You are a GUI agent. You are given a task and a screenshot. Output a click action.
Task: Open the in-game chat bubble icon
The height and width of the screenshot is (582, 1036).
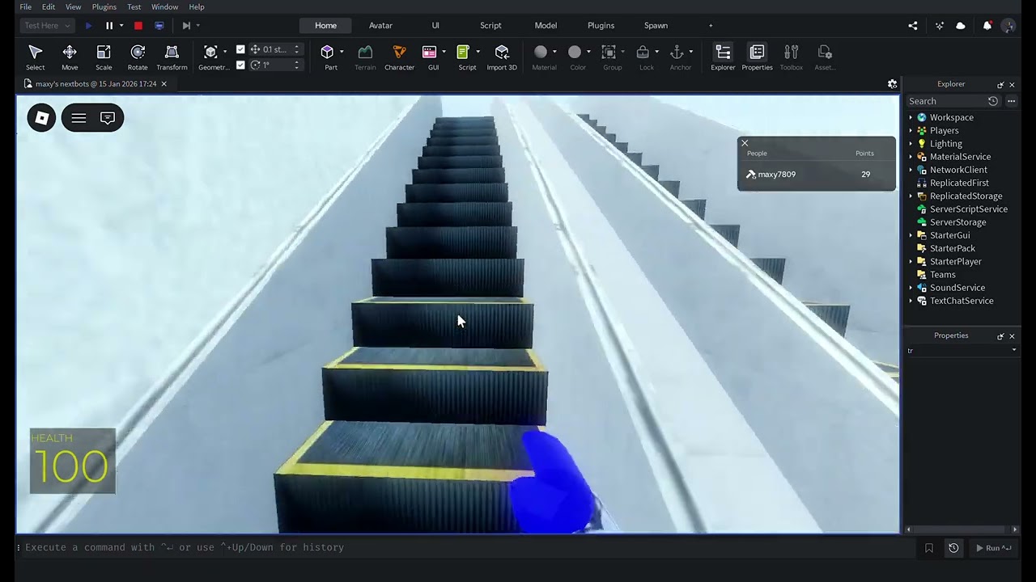tap(108, 118)
